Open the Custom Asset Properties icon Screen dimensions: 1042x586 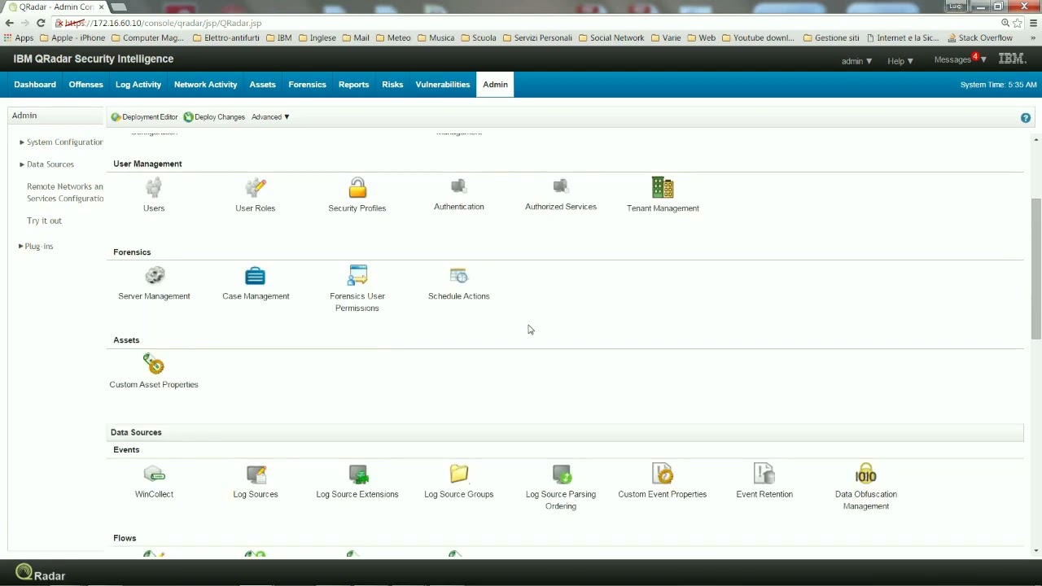[x=154, y=365]
